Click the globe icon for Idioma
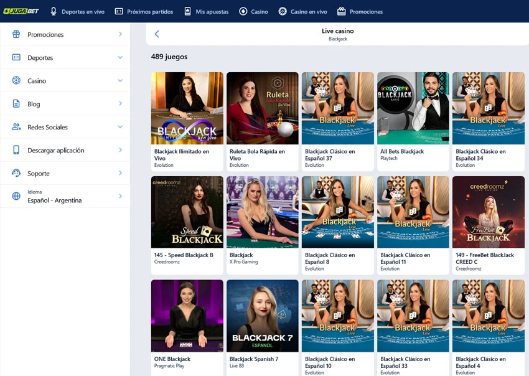The height and width of the screenshot is (376, 529). 16,196
